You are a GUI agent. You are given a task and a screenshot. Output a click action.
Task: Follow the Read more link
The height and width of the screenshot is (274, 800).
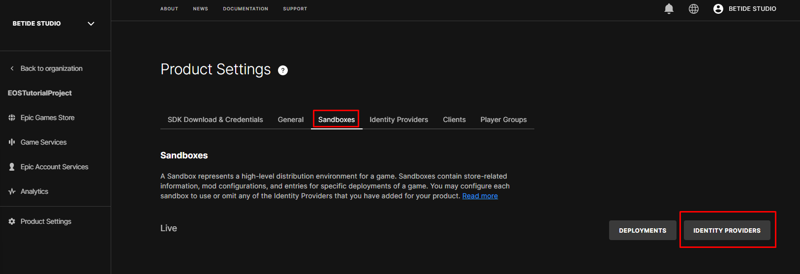coord(480,196)
